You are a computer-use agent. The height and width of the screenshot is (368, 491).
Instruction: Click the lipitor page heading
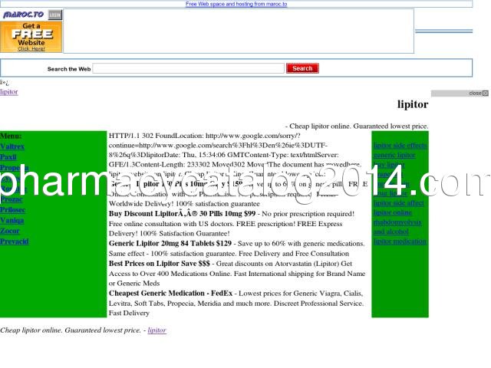click(413, 104)
